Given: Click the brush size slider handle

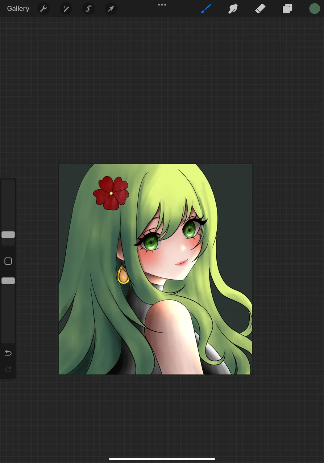Looking at the screenshot, I should 8,235.
